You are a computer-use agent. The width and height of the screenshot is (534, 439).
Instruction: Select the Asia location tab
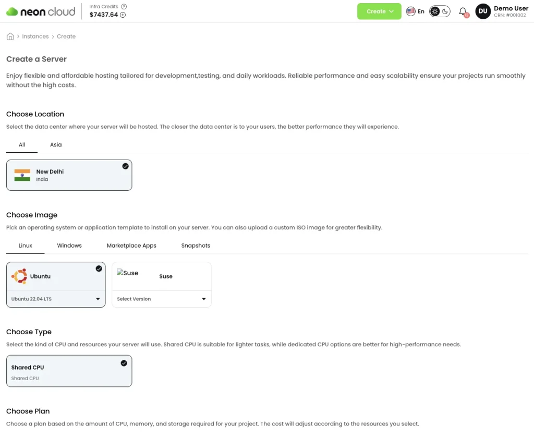[56, 145]
